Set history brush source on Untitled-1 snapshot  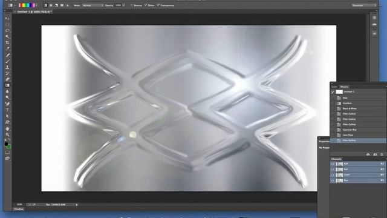[333, 92]
